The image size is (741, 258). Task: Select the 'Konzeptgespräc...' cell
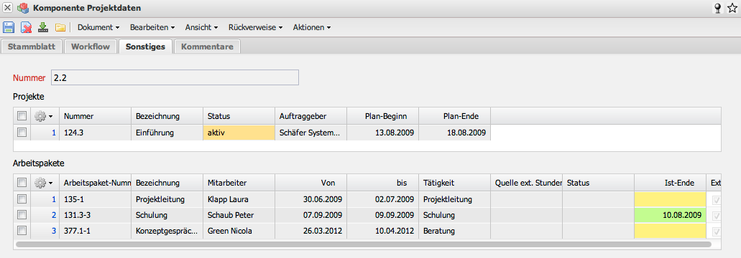pyautogui.click(x=167, y=231)
